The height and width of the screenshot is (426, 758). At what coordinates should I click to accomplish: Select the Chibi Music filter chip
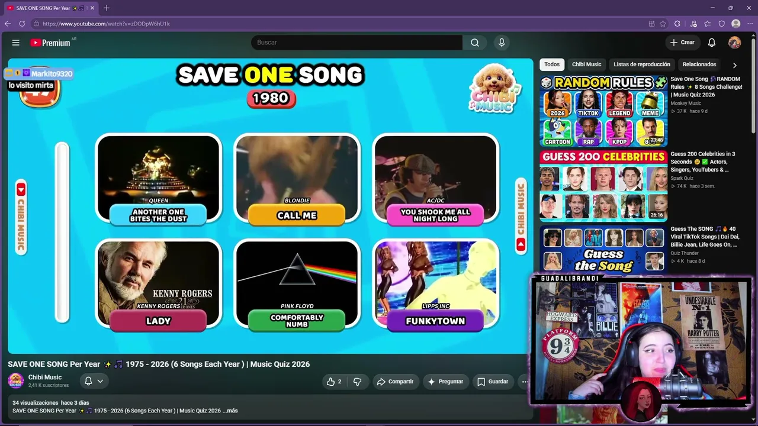tap(586, 64)
